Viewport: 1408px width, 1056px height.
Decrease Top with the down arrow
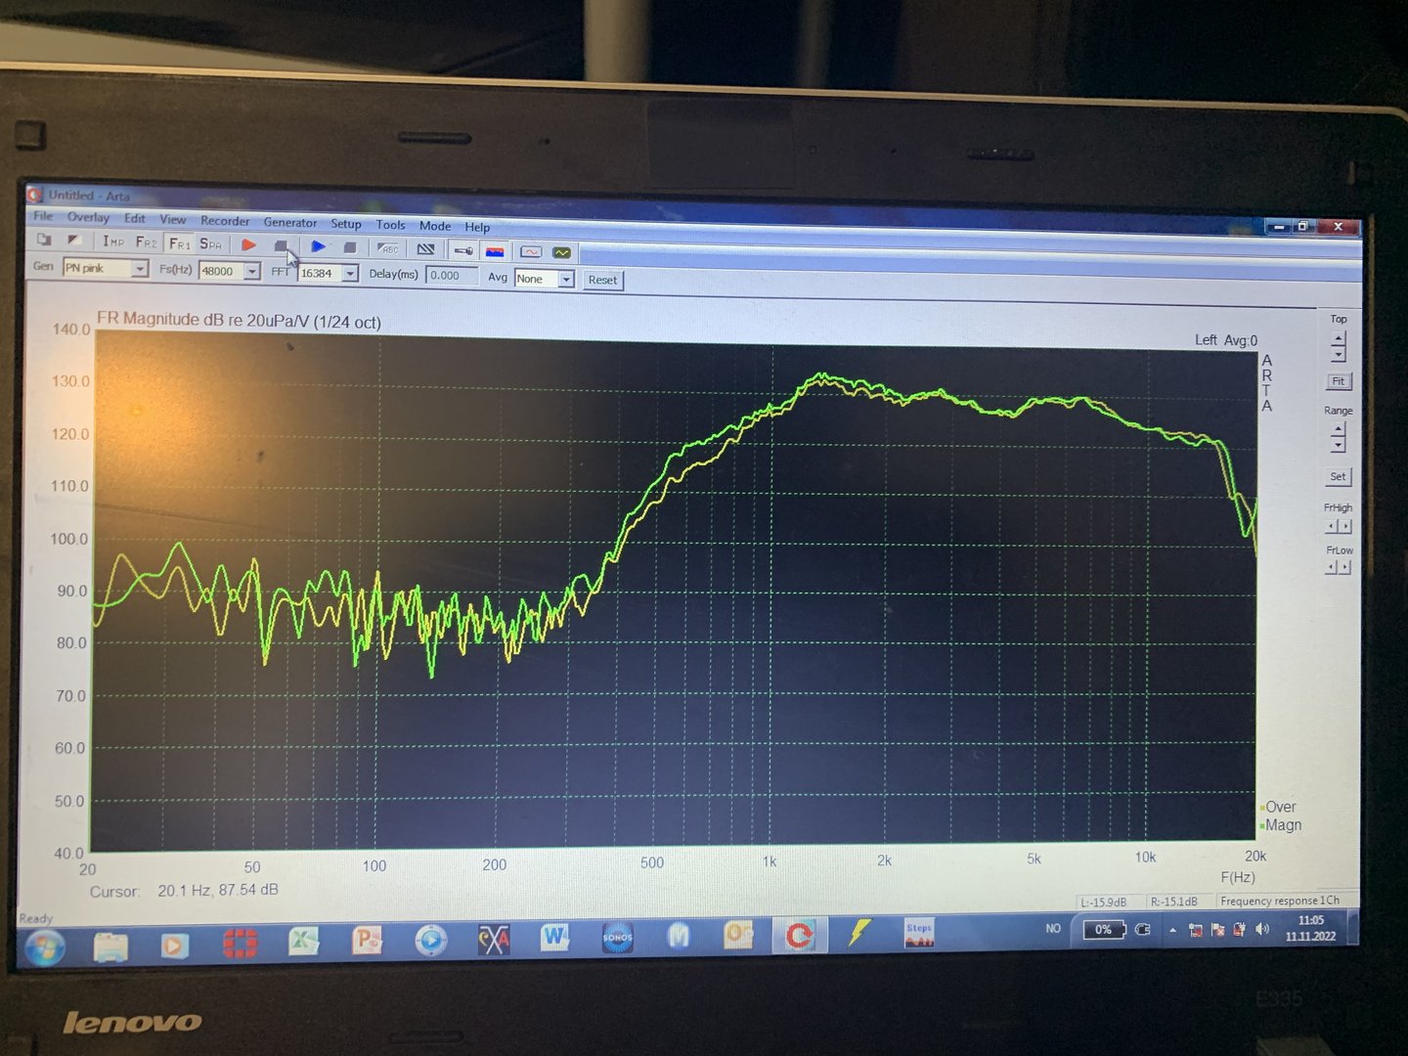click(1339, 354)
